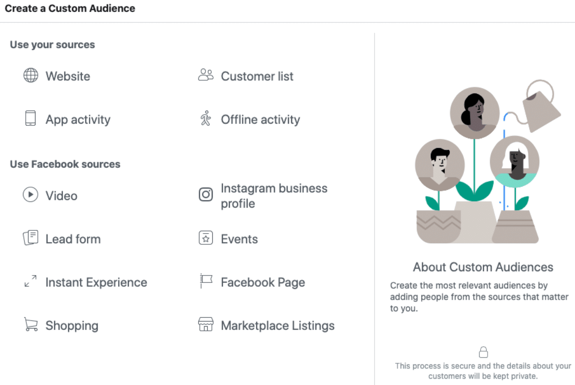Choose Website as your audience source
The width and height of the screenshot is (575, 385).
pos(68,76)
